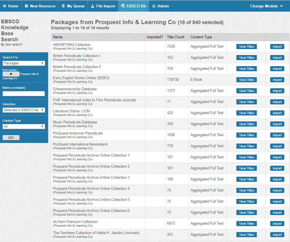Import ProQuest International Newsstand

tap(277, 146)
